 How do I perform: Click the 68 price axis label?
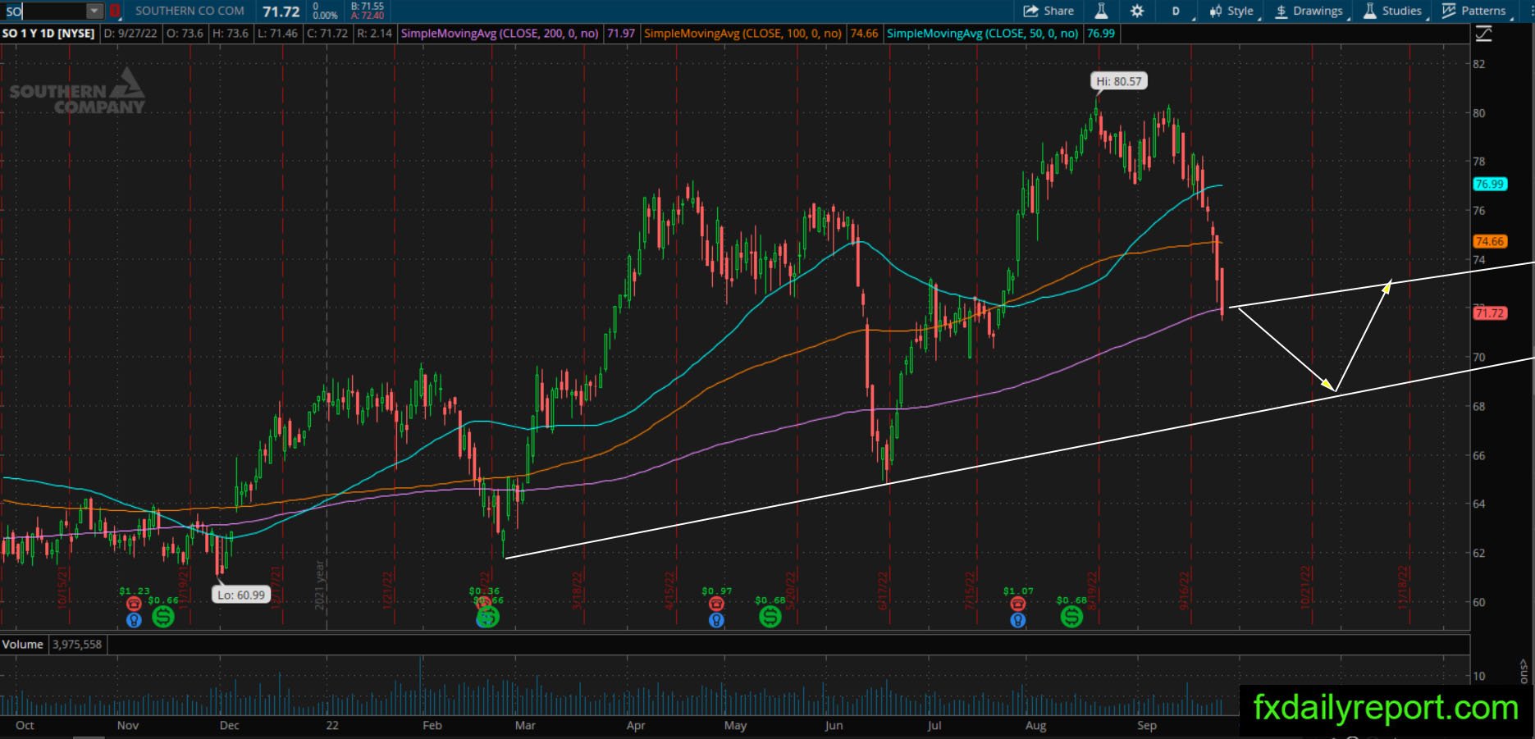pyautogui.click(x=1478, y=406)
